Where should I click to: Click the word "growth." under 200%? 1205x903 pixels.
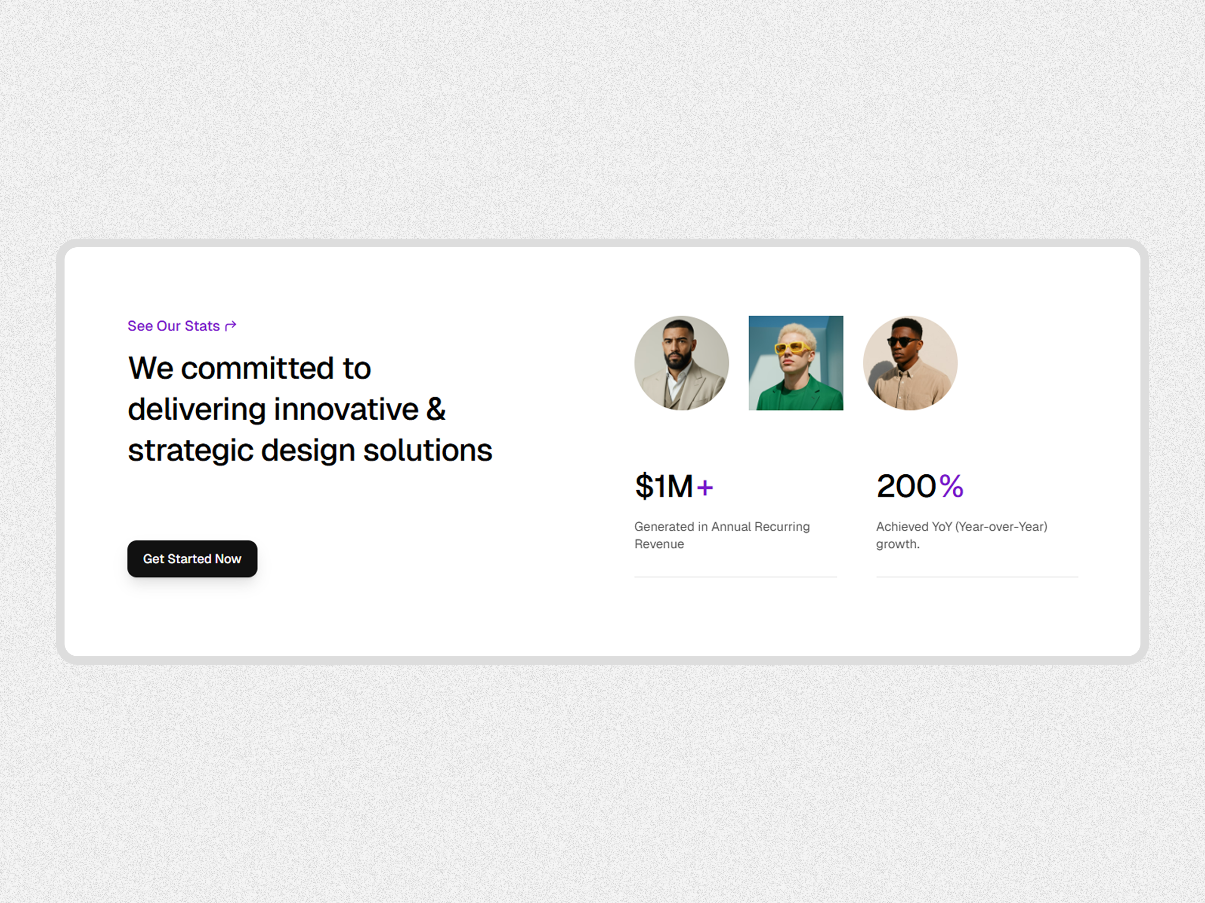tap(898, 544)
